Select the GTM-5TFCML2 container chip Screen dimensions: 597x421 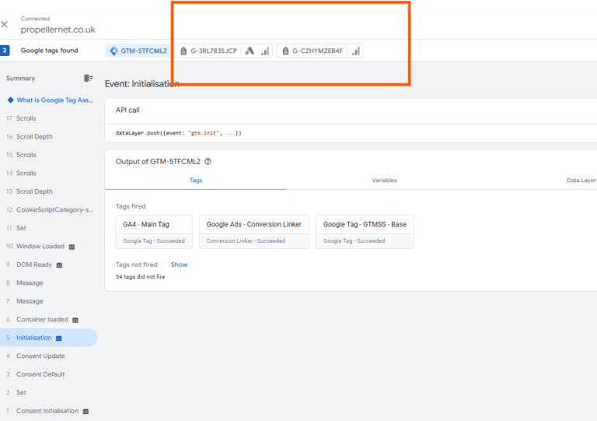[x=138, y=51]
